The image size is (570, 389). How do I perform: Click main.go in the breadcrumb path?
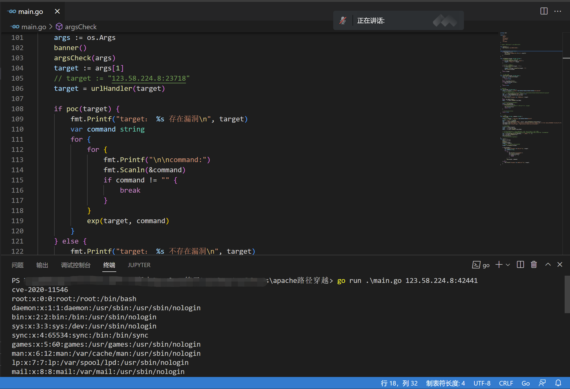(x=33, y=27)
